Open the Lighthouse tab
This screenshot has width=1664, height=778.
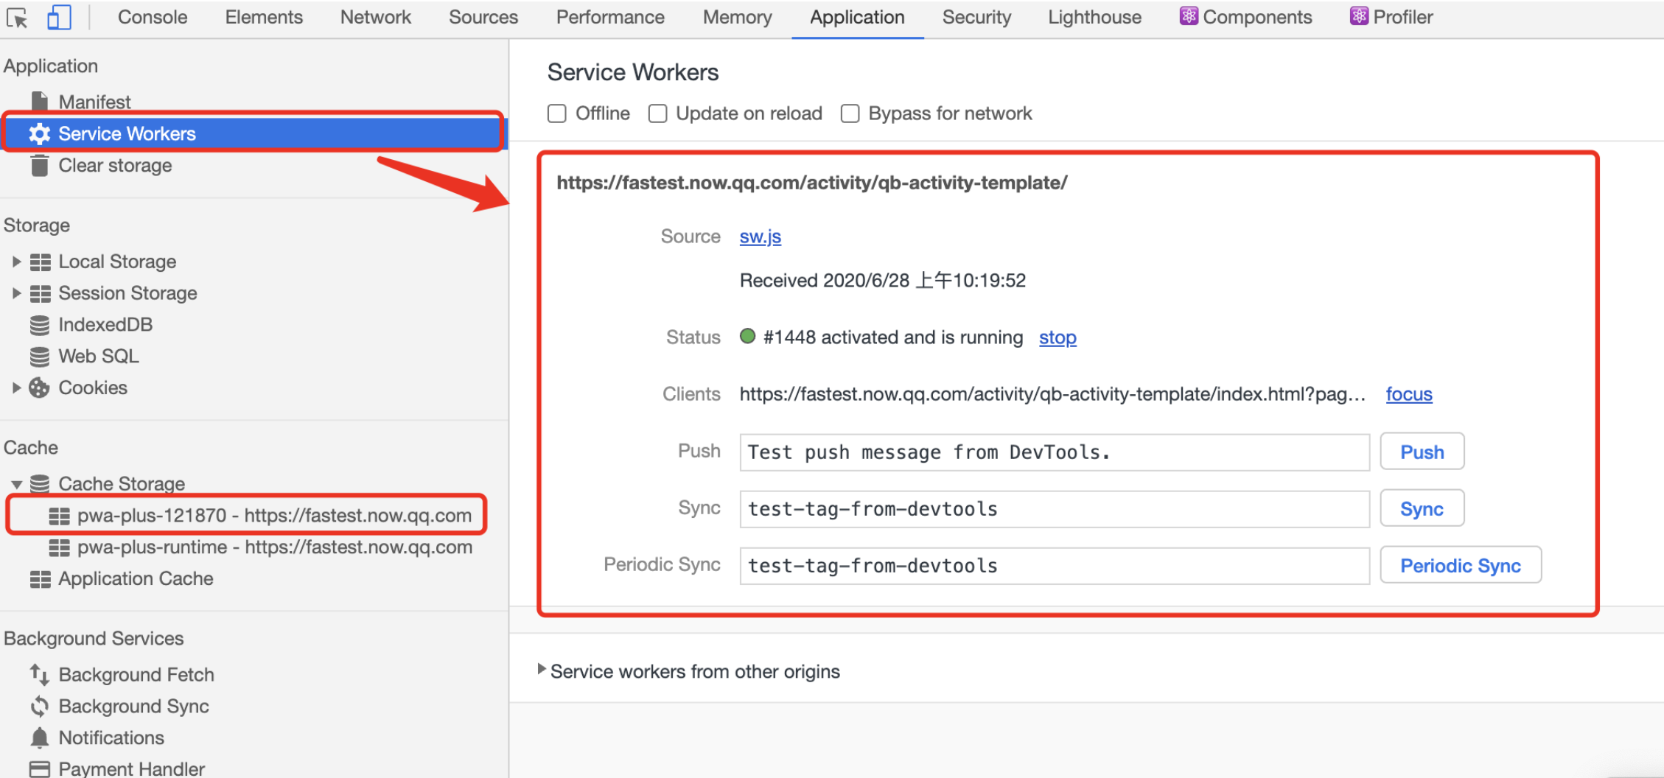tap(1095, 17)
